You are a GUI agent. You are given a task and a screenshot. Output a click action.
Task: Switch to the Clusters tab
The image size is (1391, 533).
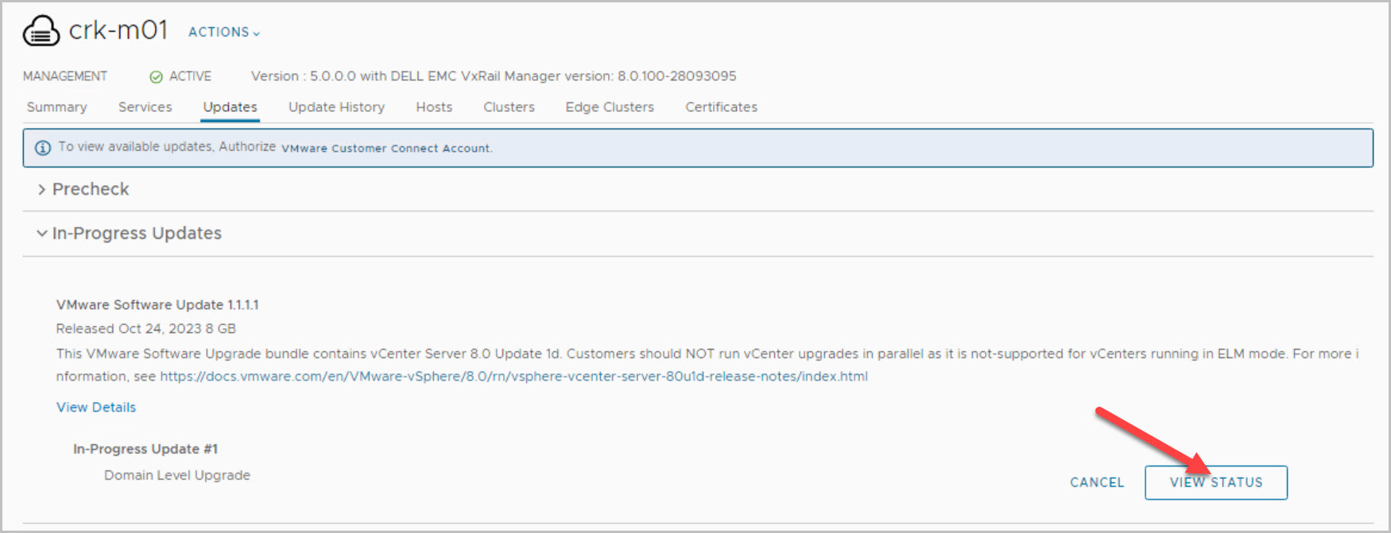point(509,107)
